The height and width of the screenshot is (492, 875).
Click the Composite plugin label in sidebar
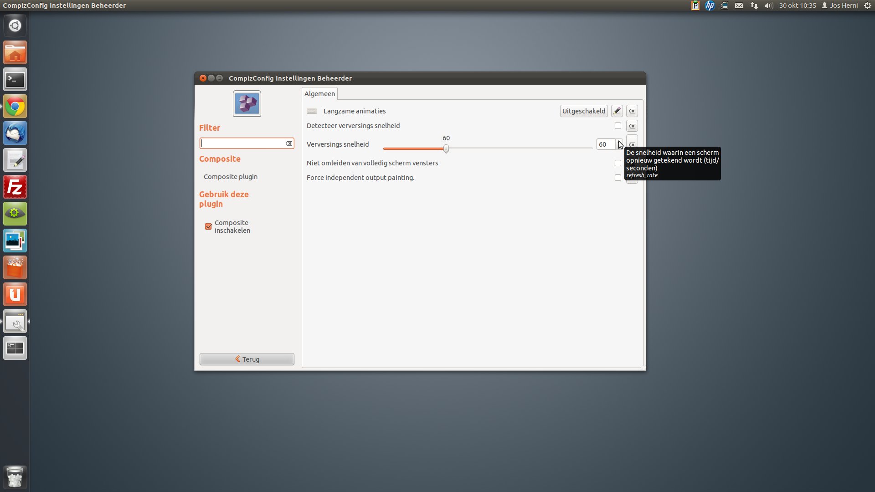pyautogui.click(x=231, y=177)
